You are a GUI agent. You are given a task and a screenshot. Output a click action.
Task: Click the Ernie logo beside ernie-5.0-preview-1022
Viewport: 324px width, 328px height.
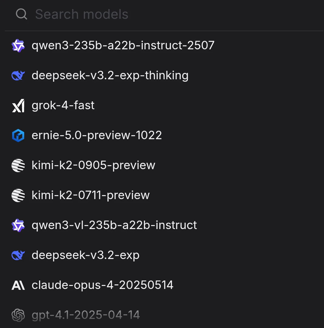(x=18, y=136)
